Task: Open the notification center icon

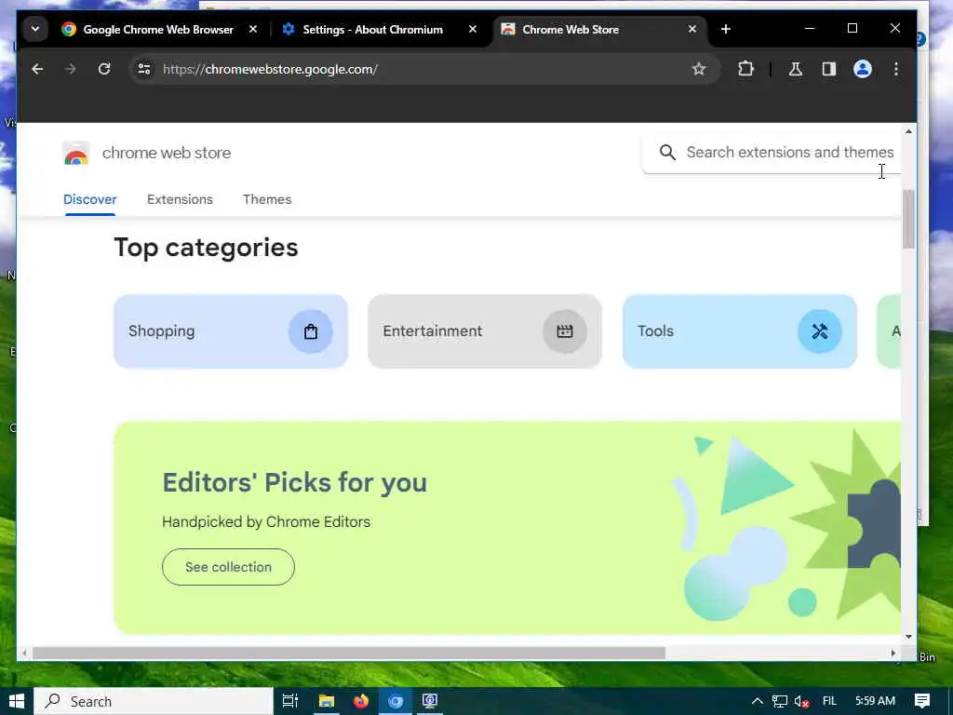Action: click(x=922, y=702)
